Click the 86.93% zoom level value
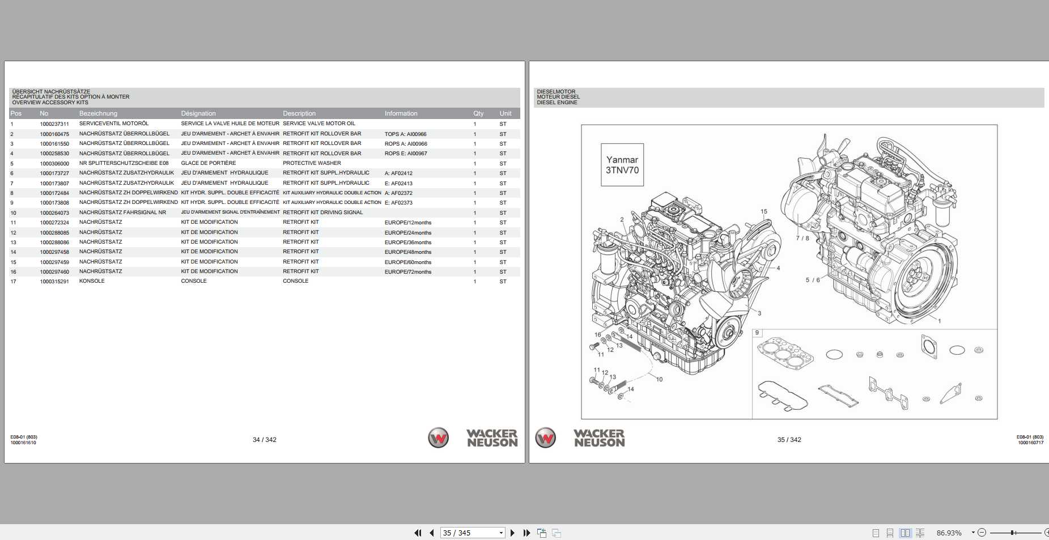This screenshot has width=1049, height=540. pos(949,533)
